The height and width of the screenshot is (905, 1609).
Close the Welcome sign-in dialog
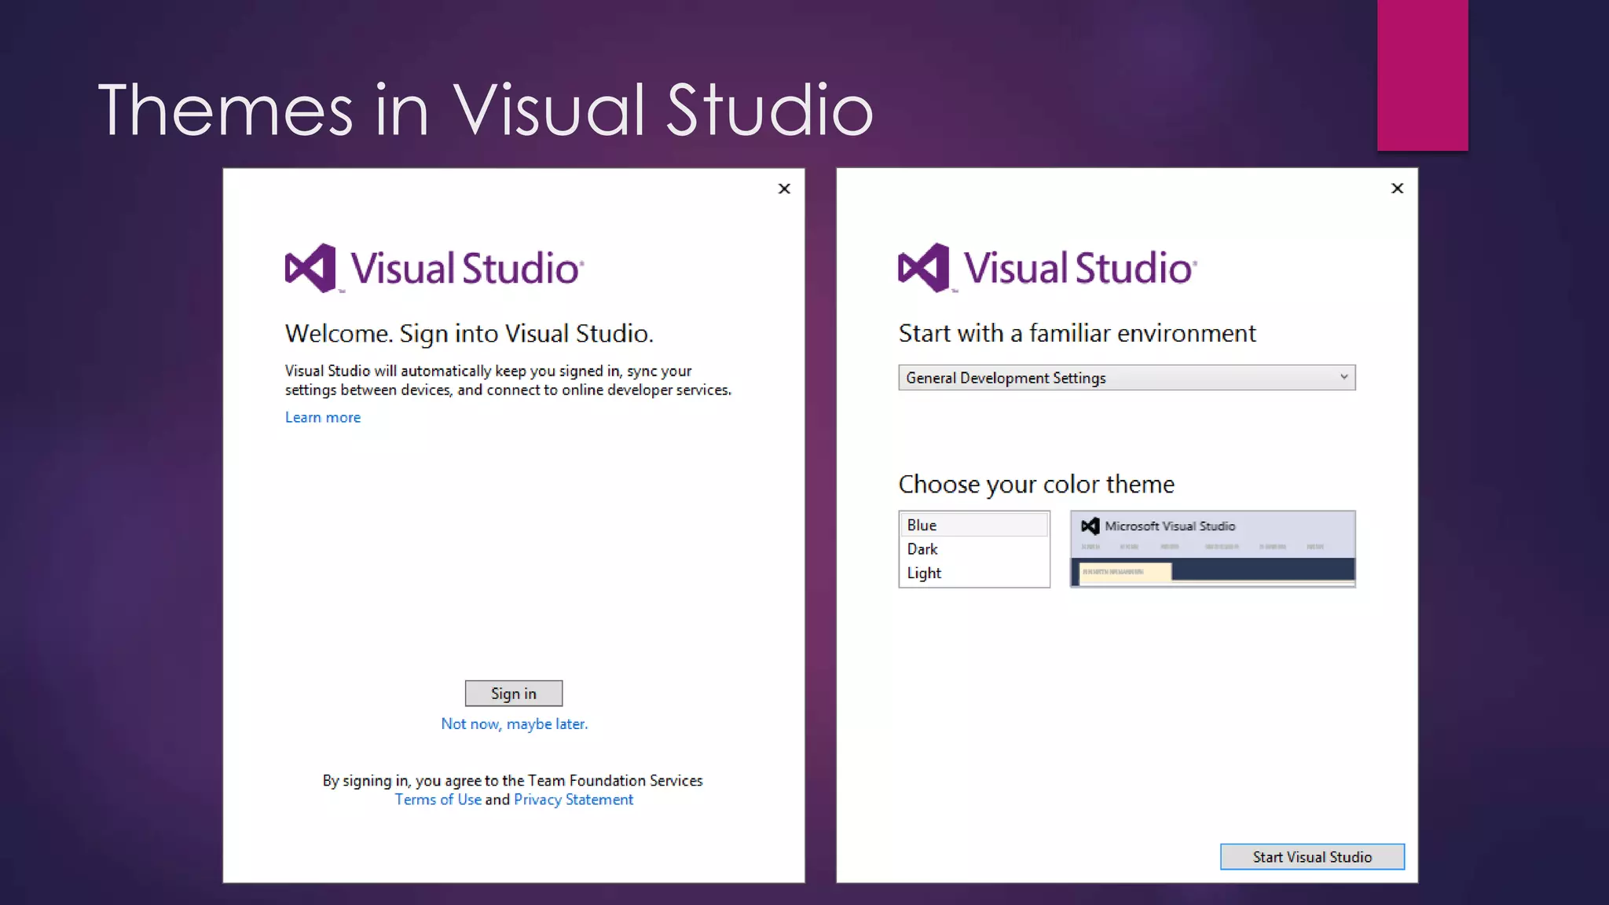pyautogui.click(x=784, y=189)
